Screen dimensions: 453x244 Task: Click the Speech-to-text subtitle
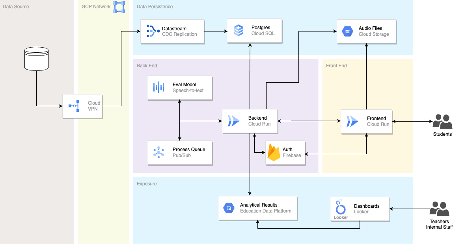[x=188, y=90]
